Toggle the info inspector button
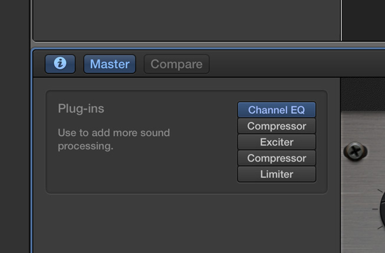Screen dimensions: 385x253 coord(60,64)
